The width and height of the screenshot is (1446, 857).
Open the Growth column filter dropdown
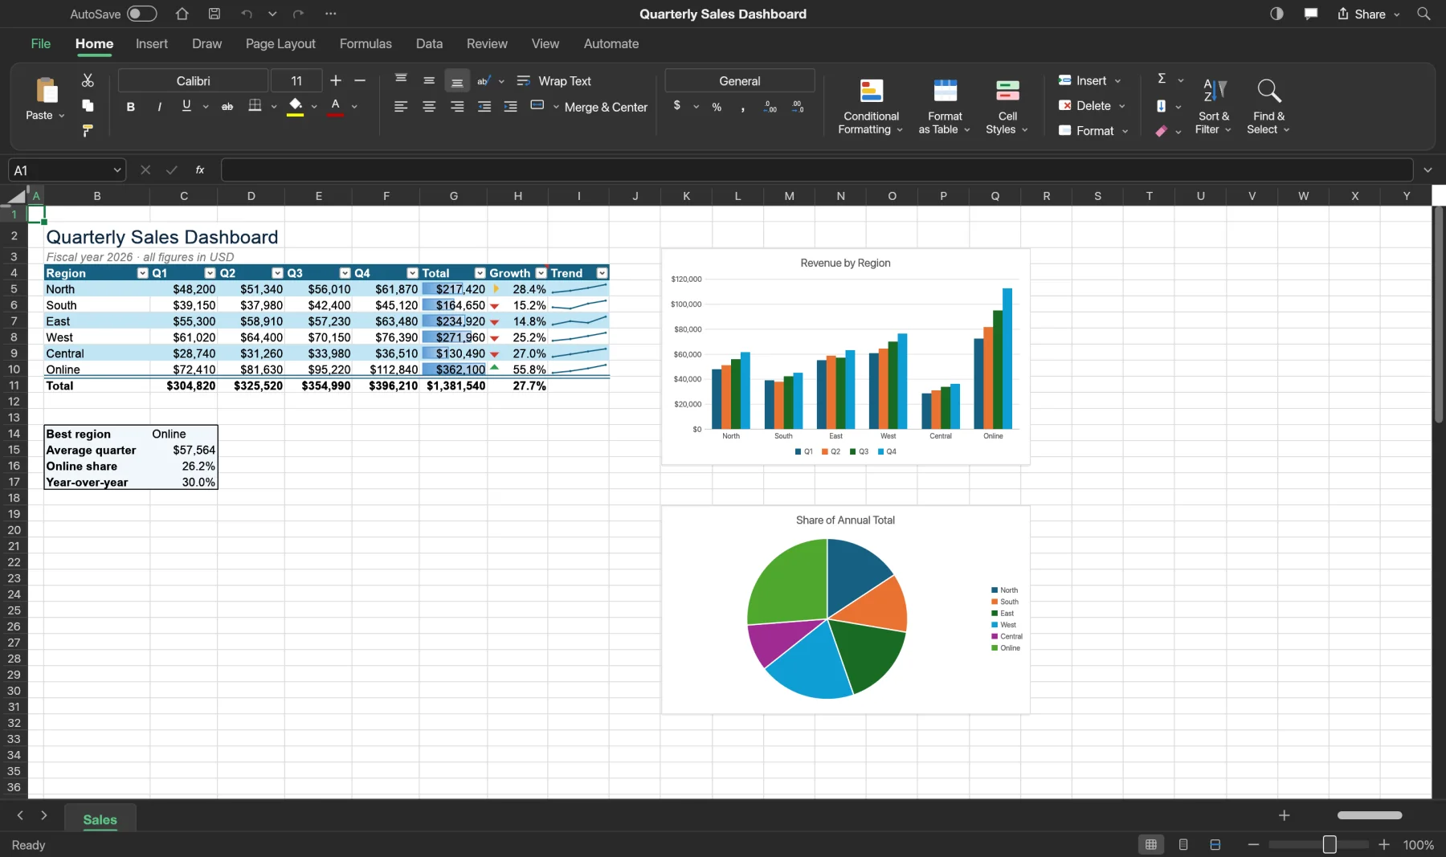pos(541,273)
